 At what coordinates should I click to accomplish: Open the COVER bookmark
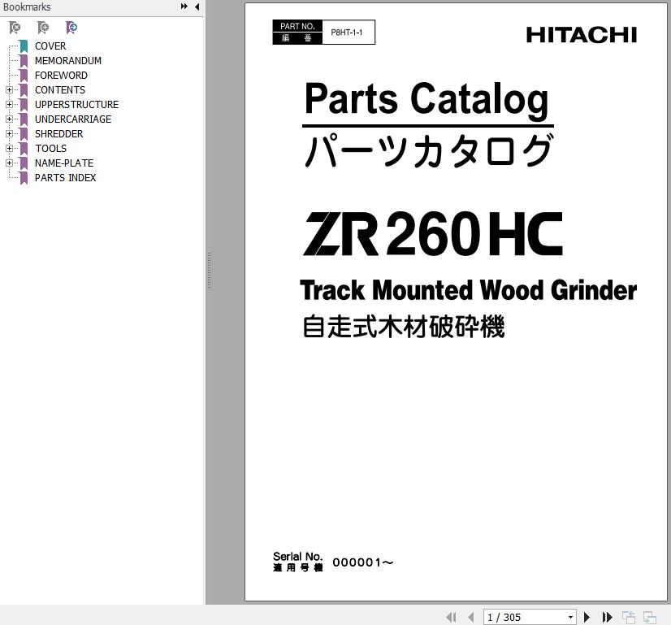[50, 46]
